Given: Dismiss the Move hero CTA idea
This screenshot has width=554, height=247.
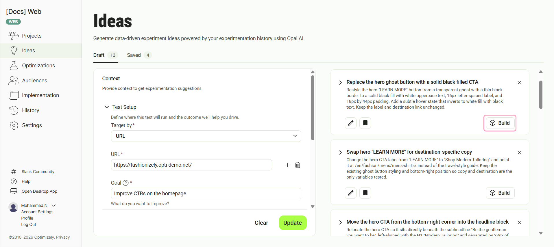Looking at the screenshot, I should pos(519,222).
